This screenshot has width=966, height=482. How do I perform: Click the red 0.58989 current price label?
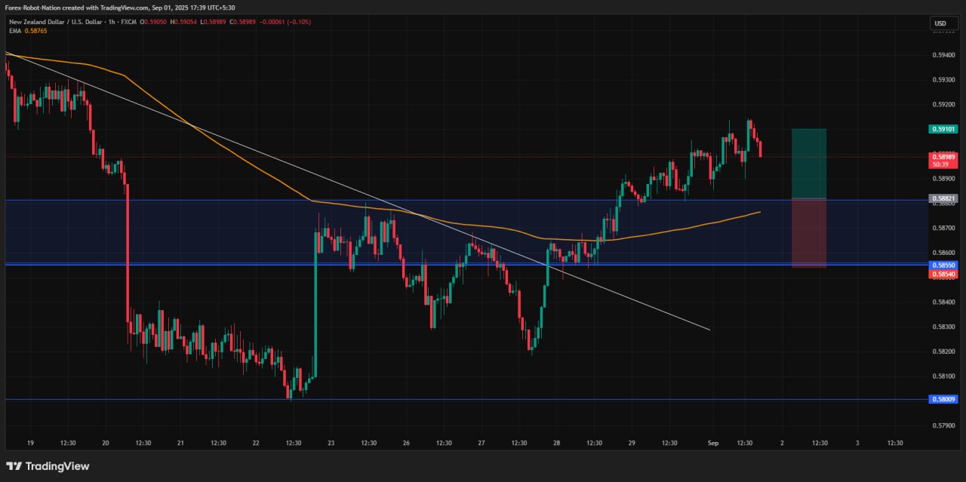944,157
